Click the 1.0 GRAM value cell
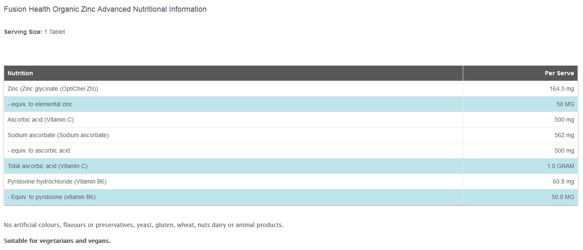The width and height of the screenshot is (583, 250). pyautogui.click(x=560, y=166)
